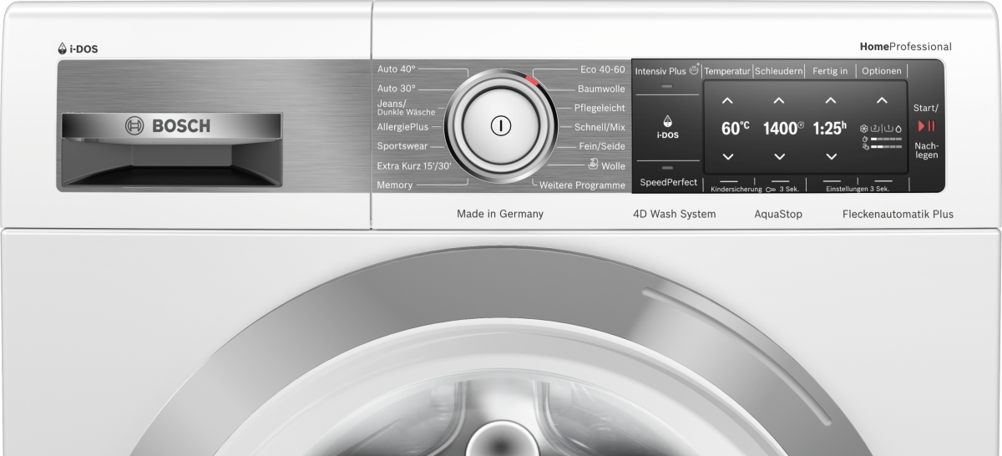Tap the Fleckenautomatik Plus text

(x=898, y=214)
